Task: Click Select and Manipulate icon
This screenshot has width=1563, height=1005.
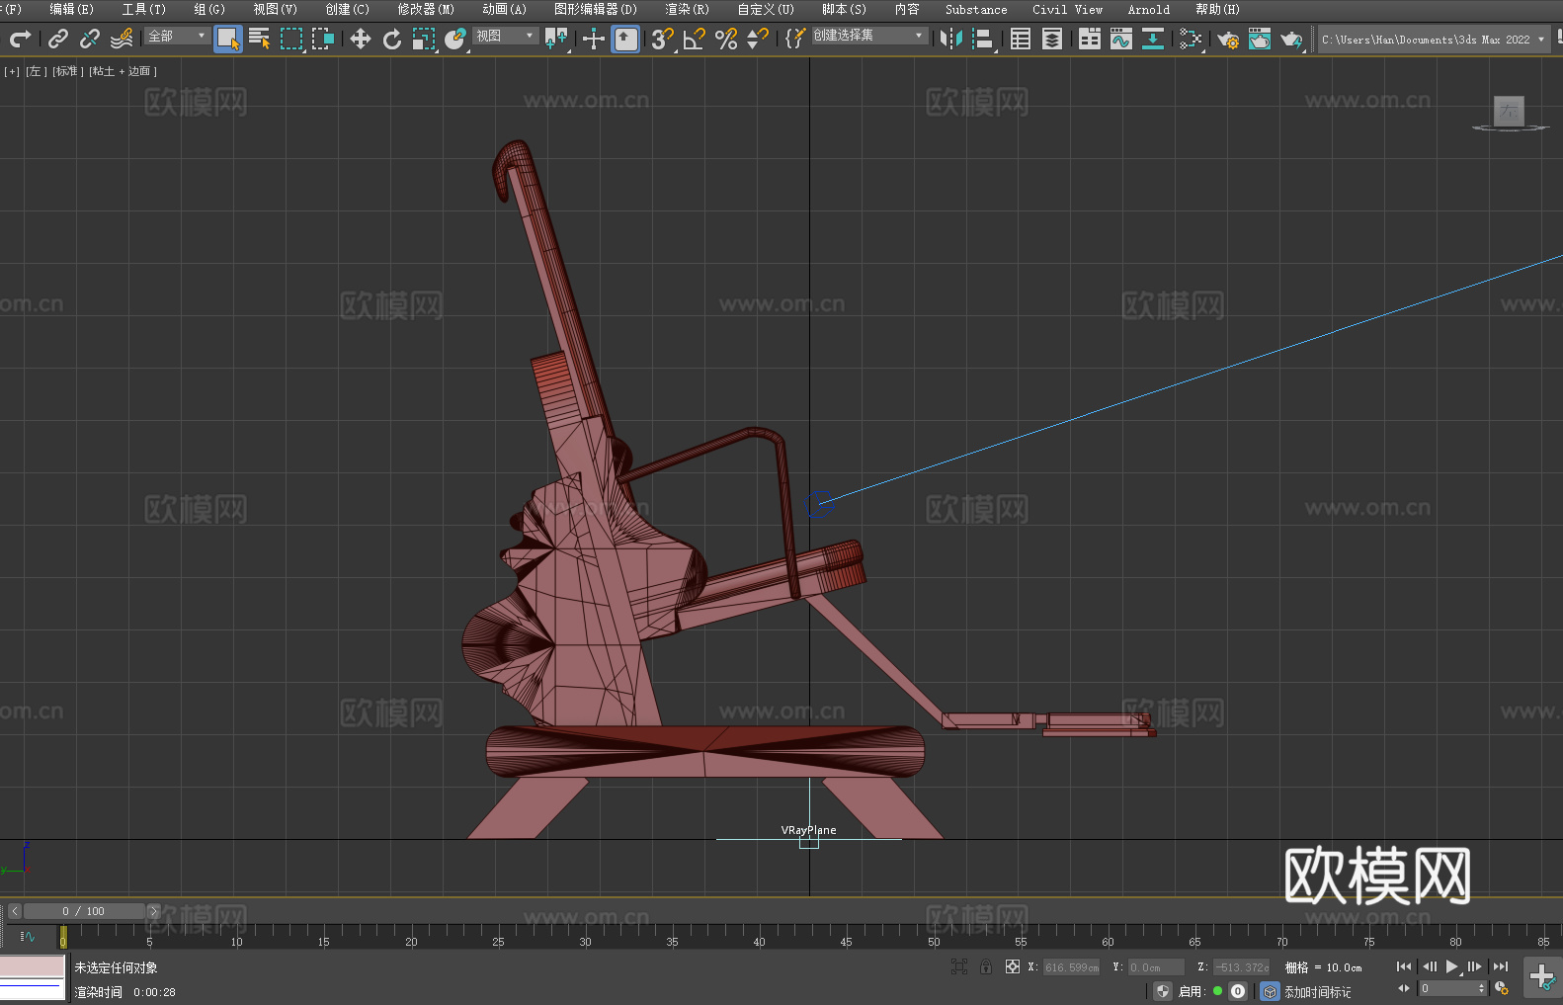Action: (594, 39)
